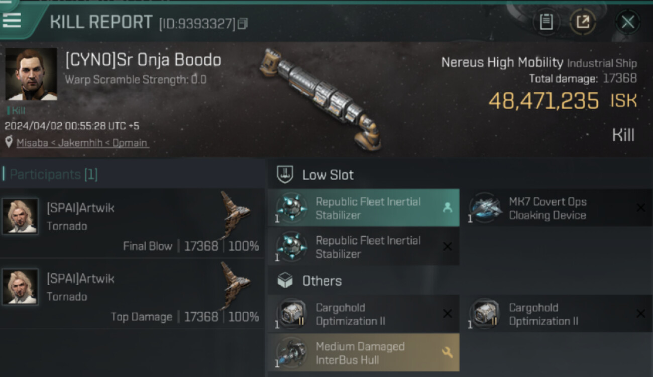653x377 pixels.
Task: Open the Misaba < Jakemhih < Domain location link
Action: 82,143
